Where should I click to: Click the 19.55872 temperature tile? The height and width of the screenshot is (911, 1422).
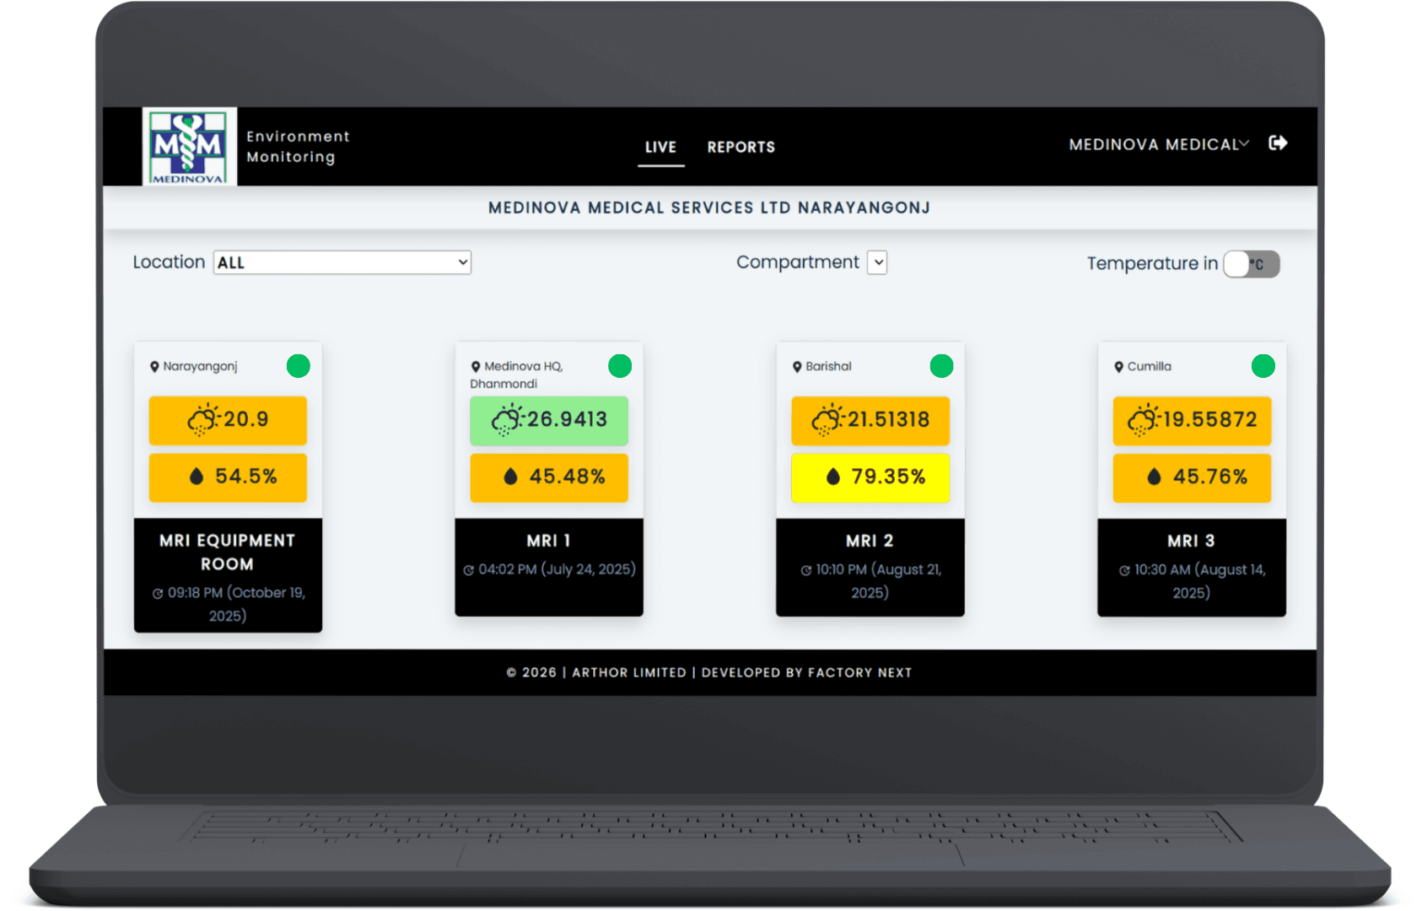pos(1192,420)
